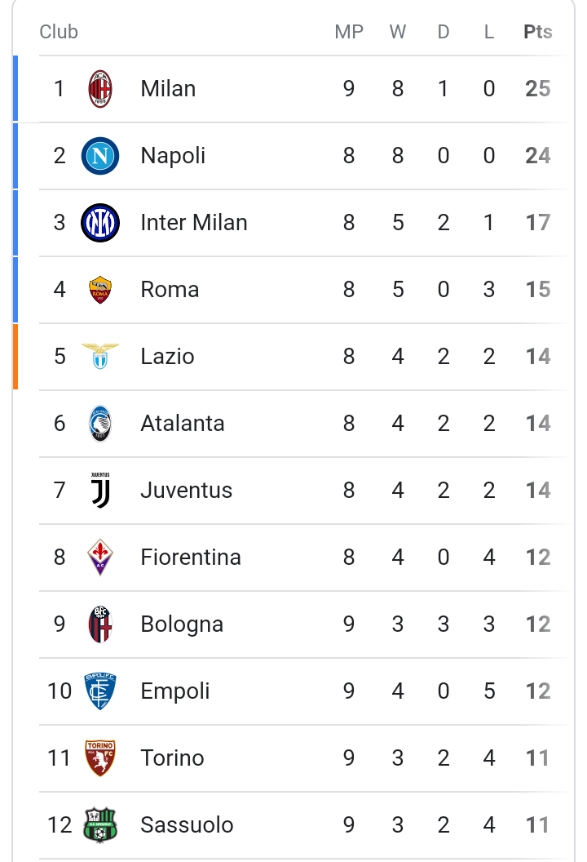Click the AC Milan club crest
This screenshot has width=587, height=862.
pos(100,88)
